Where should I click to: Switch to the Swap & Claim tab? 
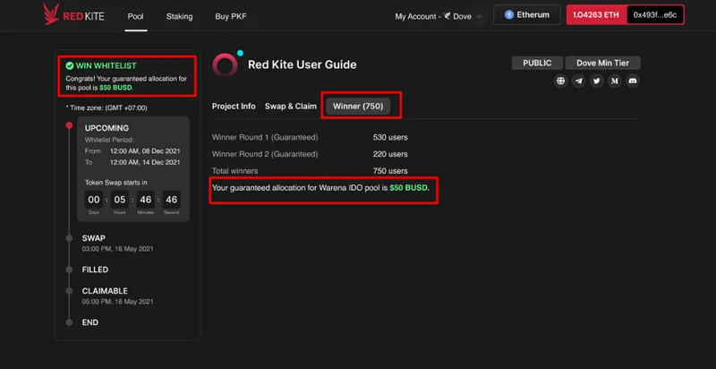(x=291, y=106)
